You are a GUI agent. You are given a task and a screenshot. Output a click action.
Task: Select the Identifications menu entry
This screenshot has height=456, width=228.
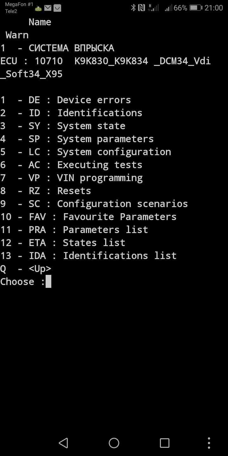pos(71,113)
